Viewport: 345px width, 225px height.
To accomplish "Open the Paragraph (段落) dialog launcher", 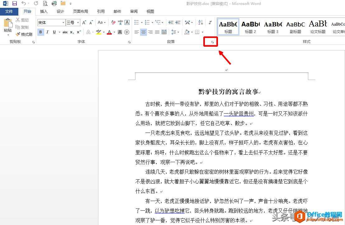I will tap(212, 42).
